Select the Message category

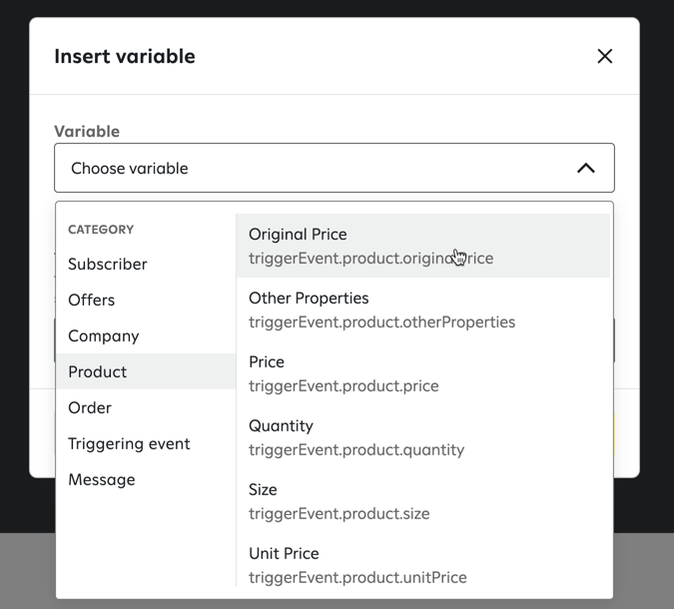click(146, 479)
